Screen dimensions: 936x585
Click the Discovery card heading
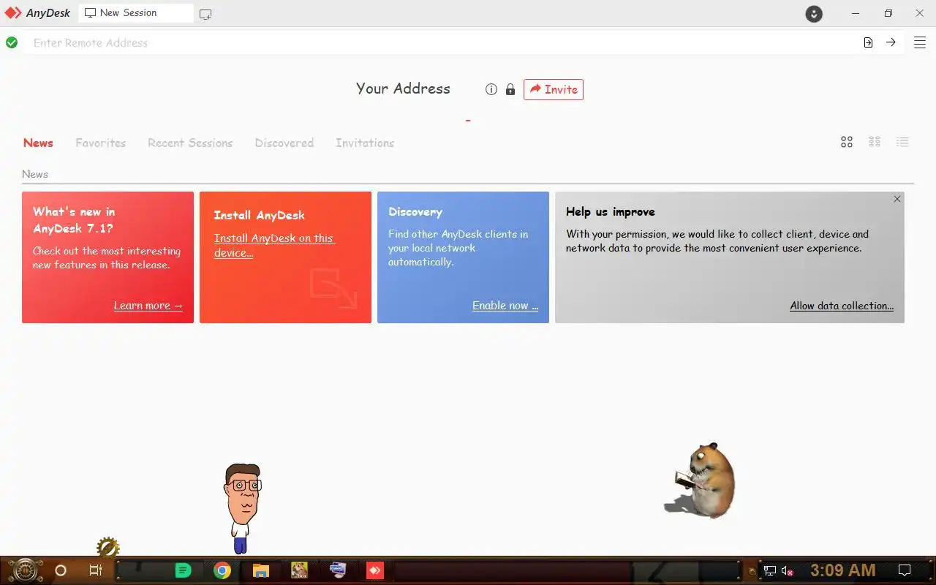[415, 212]
